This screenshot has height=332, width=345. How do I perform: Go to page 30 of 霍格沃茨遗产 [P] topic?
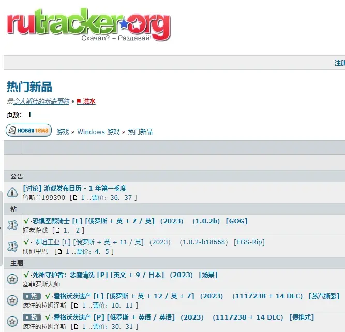115,326
